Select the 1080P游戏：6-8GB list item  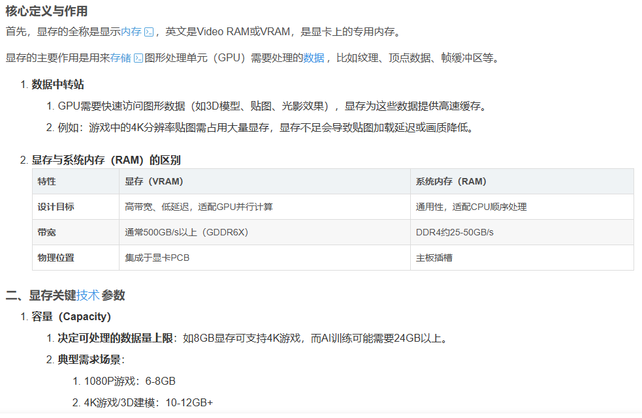click(129, 381)
